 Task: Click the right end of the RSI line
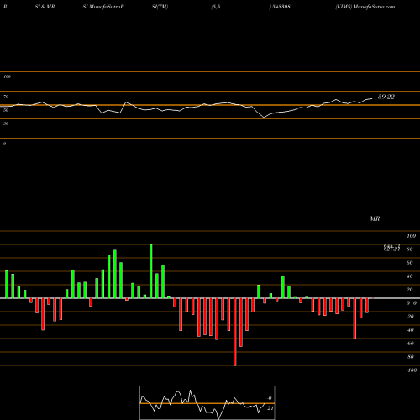tap(372, 98)
